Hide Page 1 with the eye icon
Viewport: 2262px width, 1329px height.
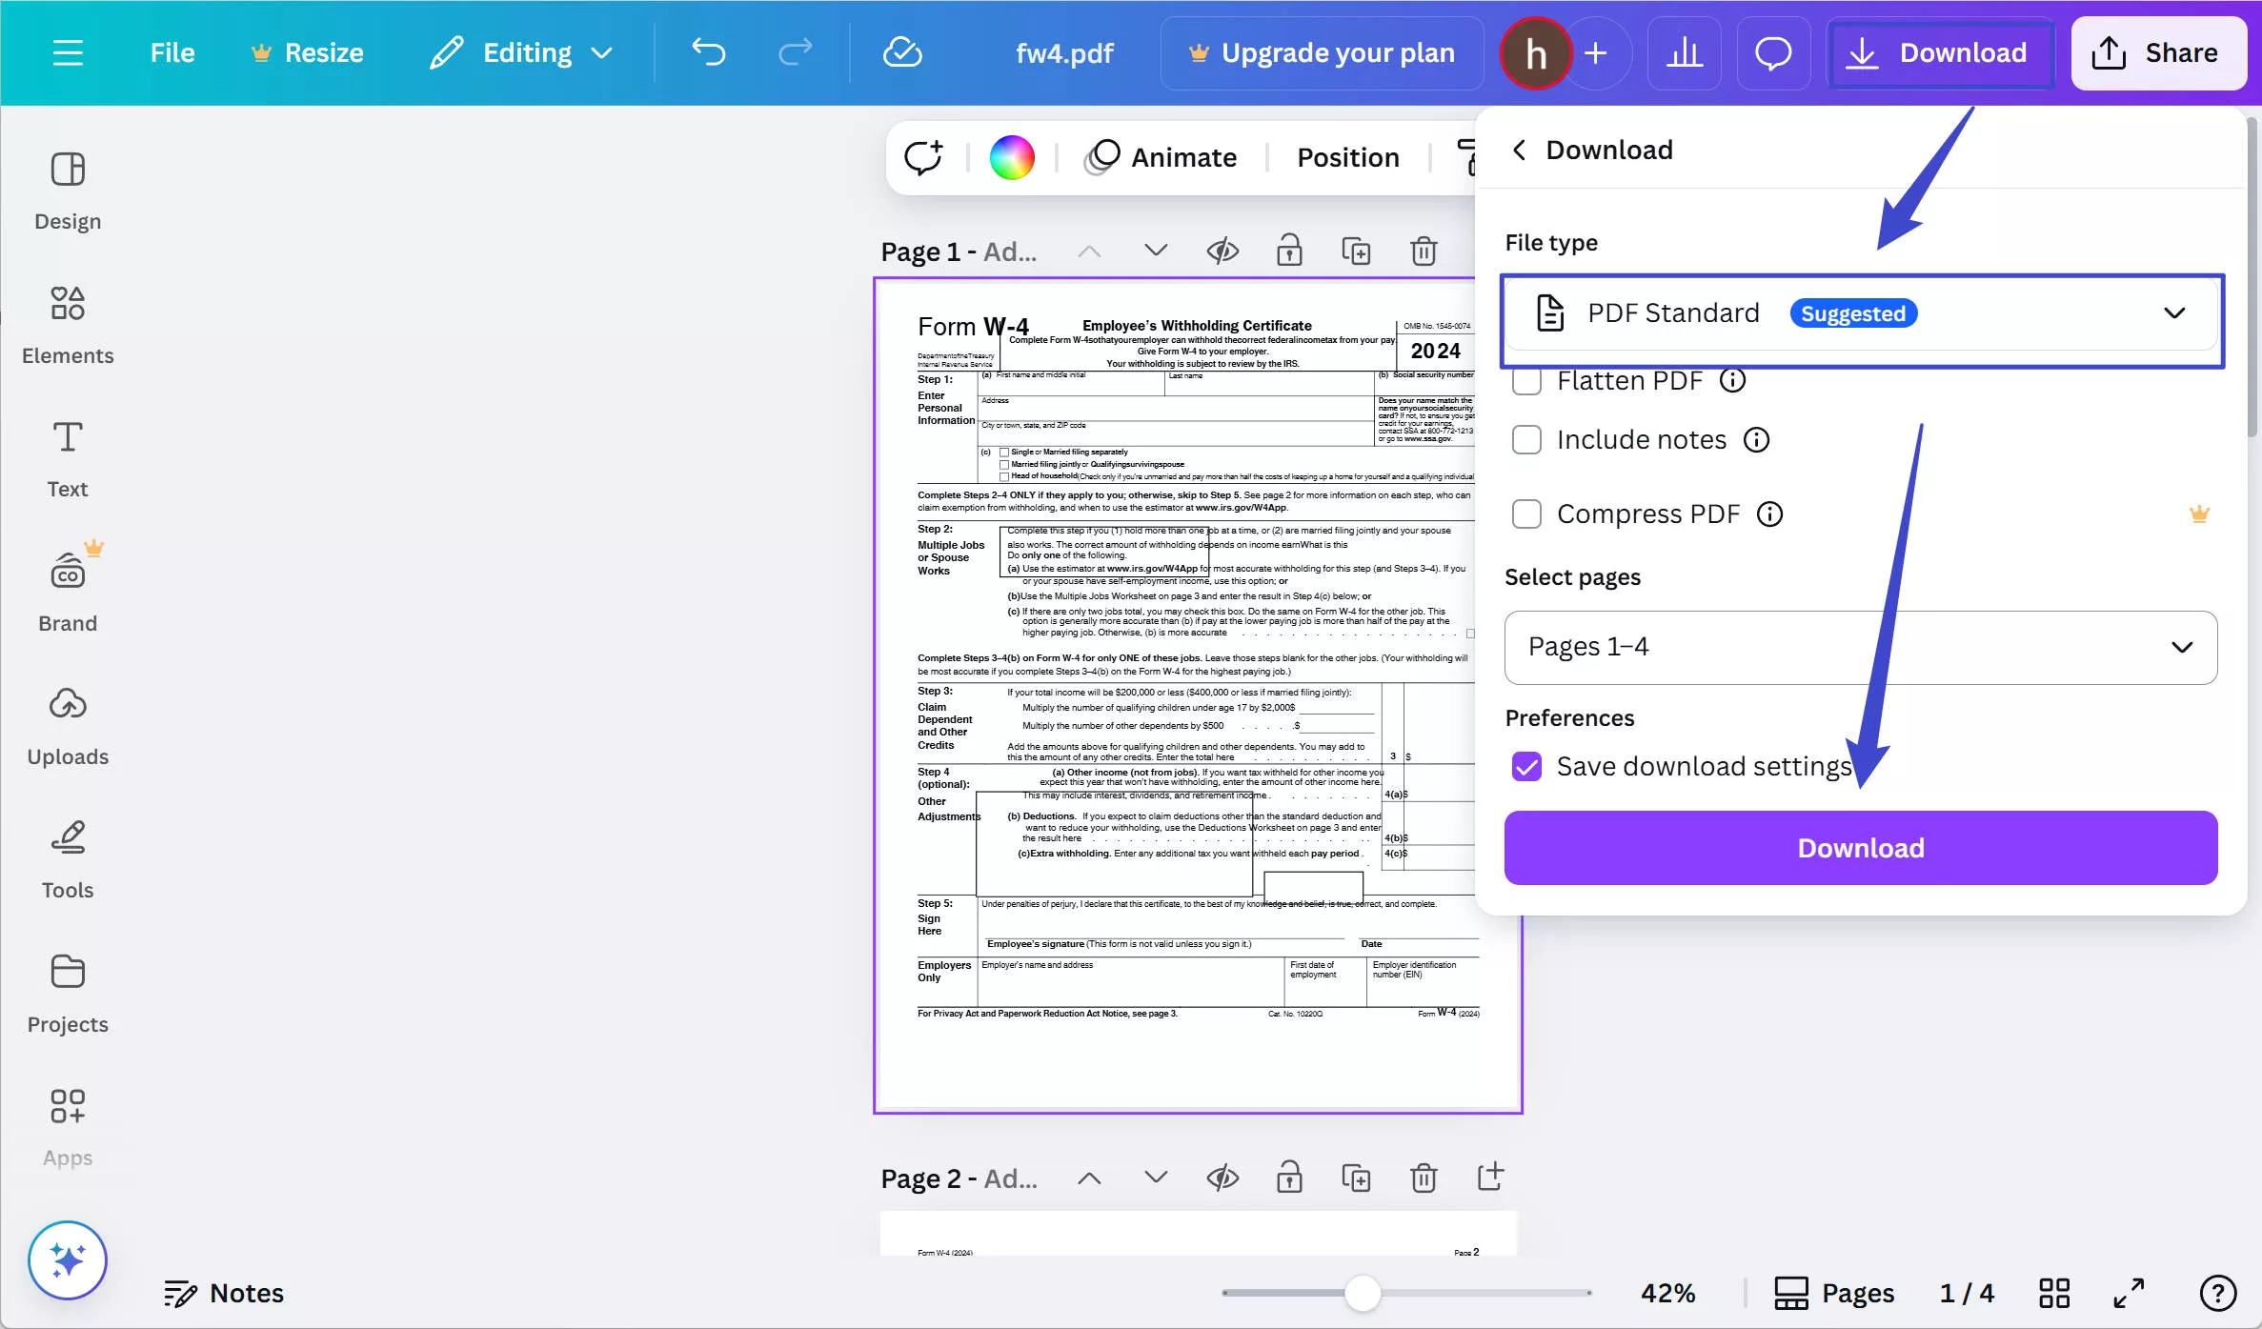(x=1222, y=250)
